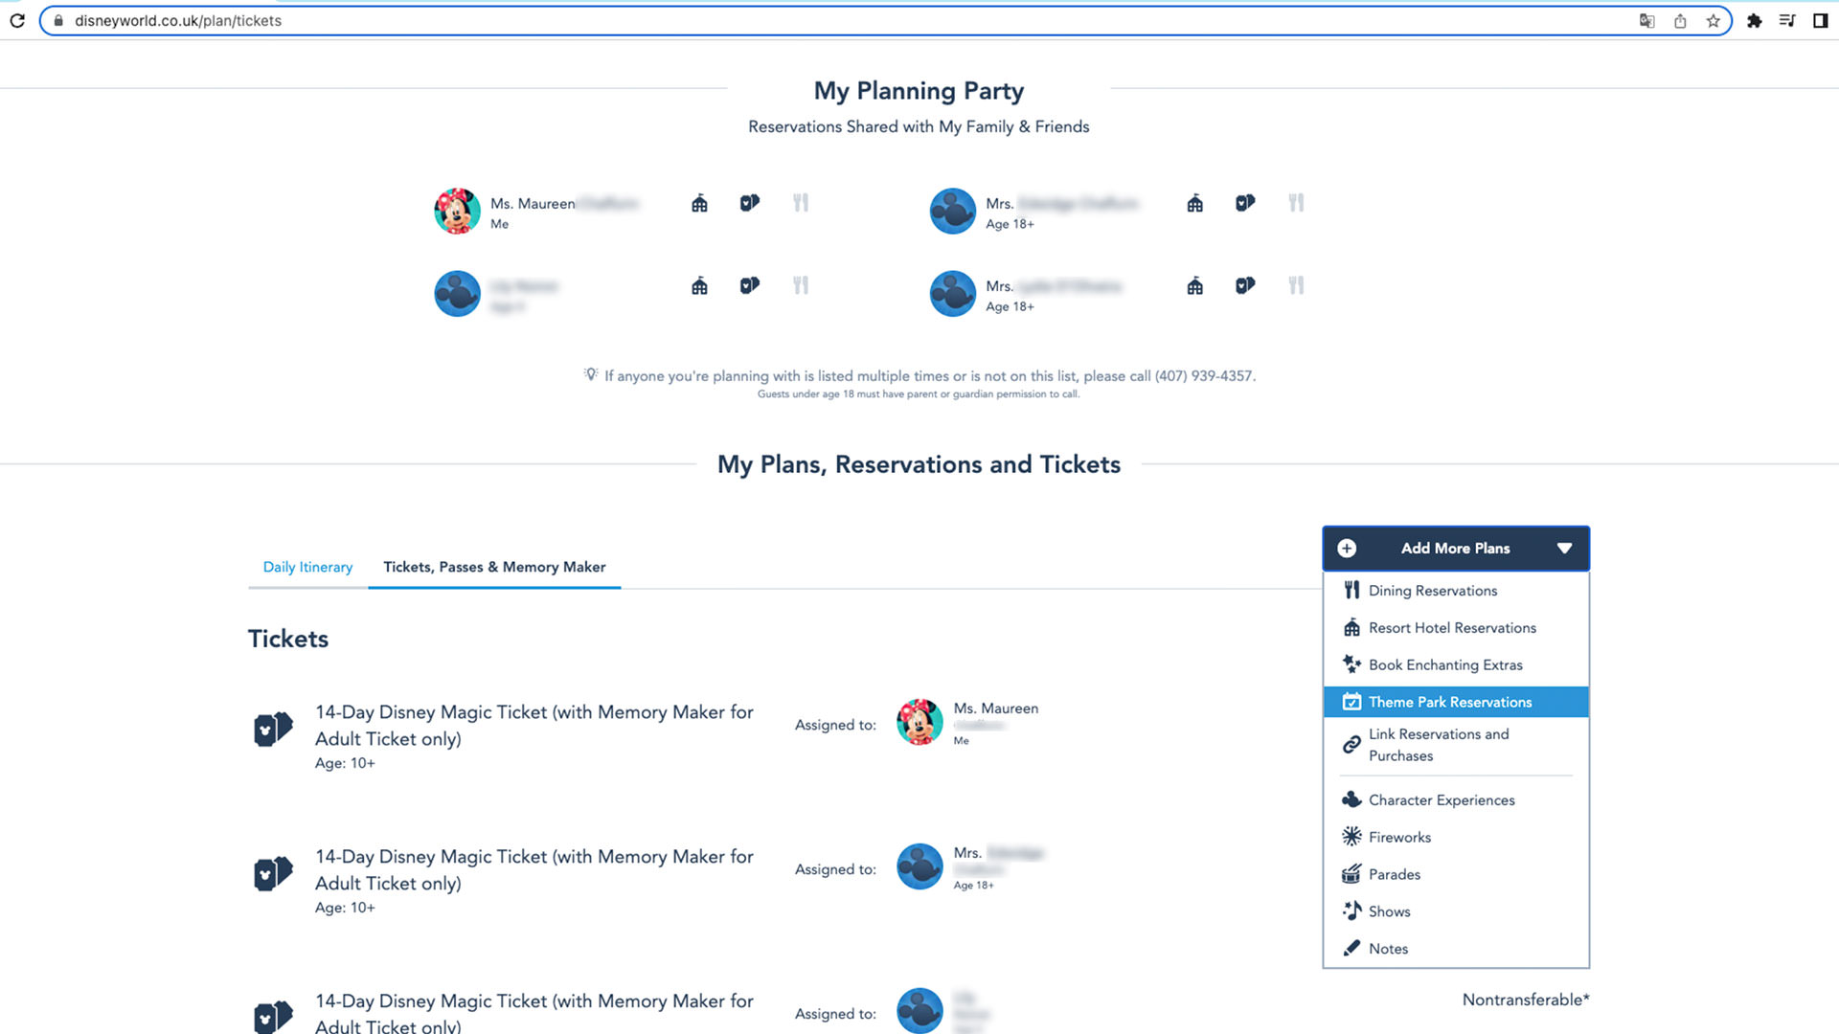Switch to the Daily Itinerary tab
Screen dimensions: 1839x1034
[307, 567]
